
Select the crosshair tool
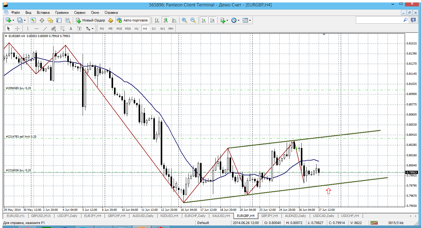(18, 28)
